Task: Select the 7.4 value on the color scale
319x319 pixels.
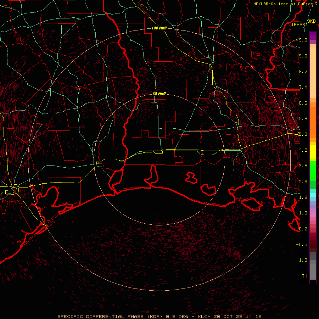Action: pyautogui.click(x=303, y=87)
